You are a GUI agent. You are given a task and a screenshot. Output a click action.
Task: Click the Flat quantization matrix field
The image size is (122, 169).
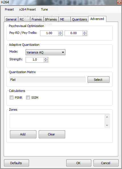pyautogui.click(x=47, y=80)
